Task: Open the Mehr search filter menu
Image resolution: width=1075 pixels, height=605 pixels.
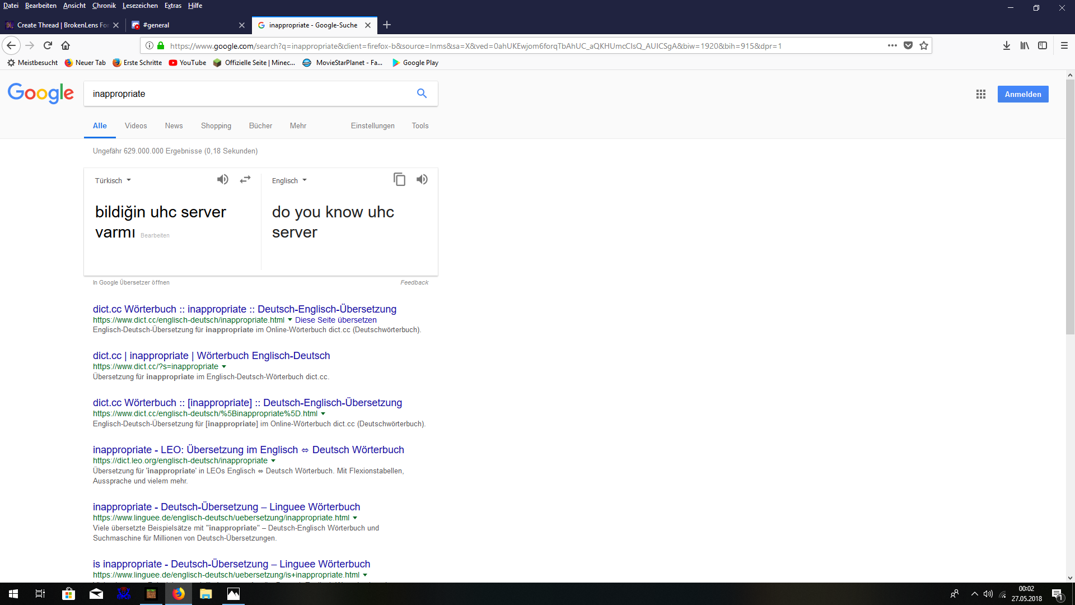Action: pyautogui.click(x=298, y=125)
